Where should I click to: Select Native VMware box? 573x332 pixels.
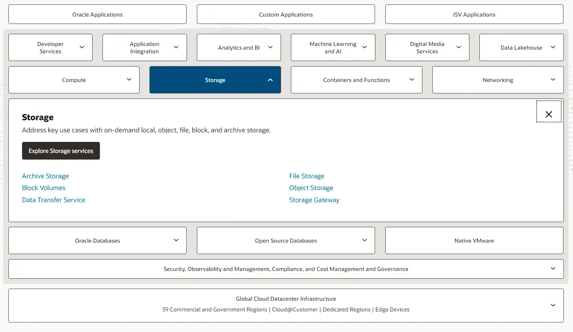tap(474, 240)
